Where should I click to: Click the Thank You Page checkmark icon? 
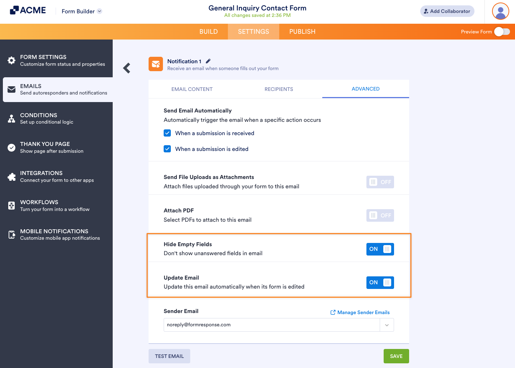(x=11, y=147)
